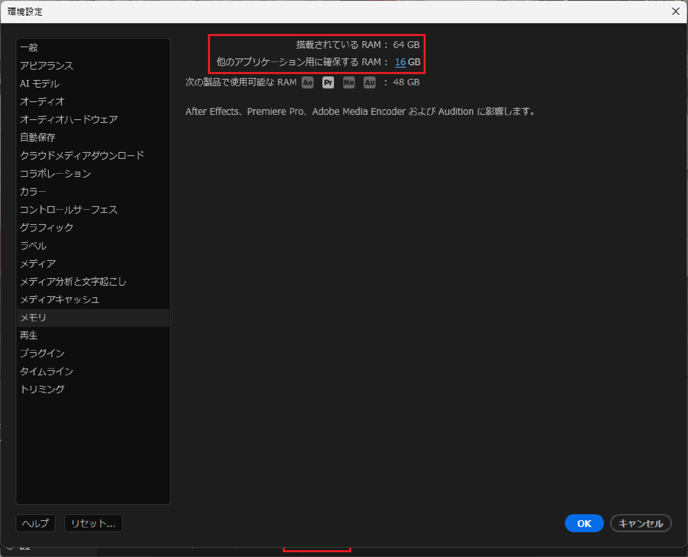
Task: Switch to オーディオハードウェア preferences
Action: coord(69,120)
